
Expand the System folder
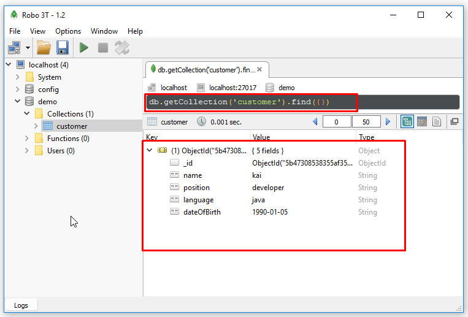pos(18,77)
